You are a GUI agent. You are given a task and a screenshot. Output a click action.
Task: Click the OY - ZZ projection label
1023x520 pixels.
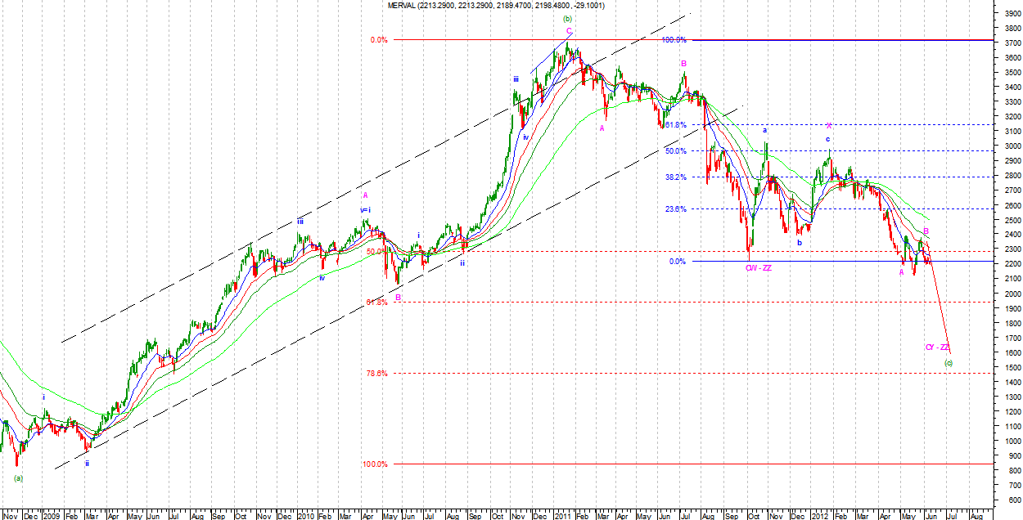(937, 347)
